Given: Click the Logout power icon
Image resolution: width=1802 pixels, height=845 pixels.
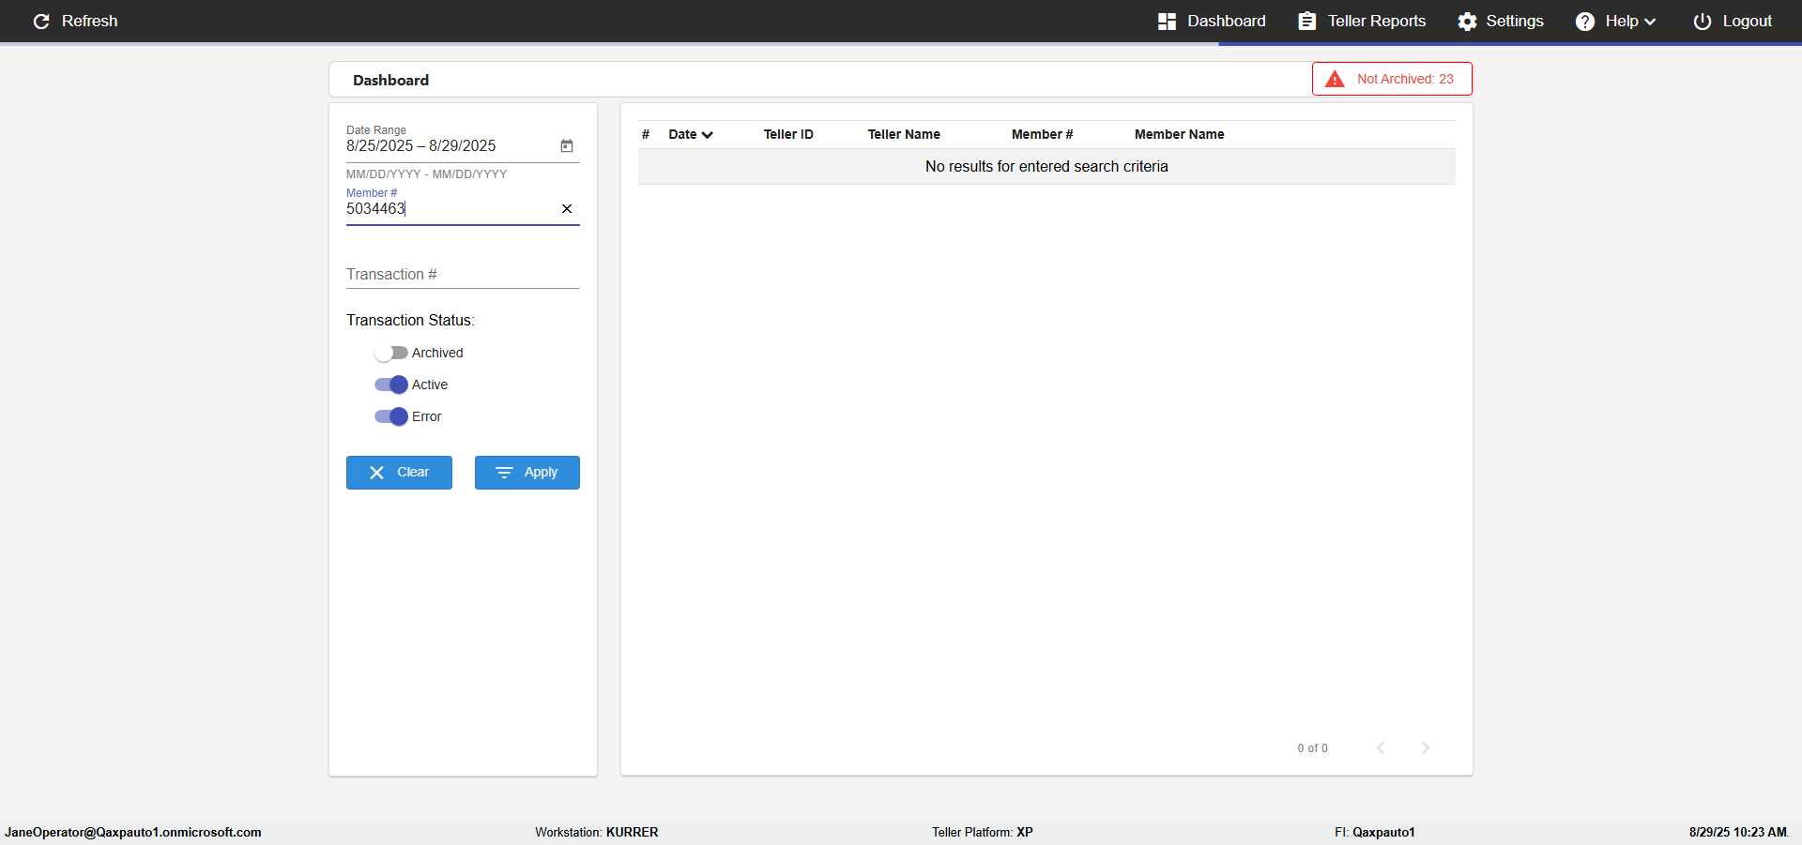Looking at the screenshot, I should pyautogui.click(x=1702, y=21).
